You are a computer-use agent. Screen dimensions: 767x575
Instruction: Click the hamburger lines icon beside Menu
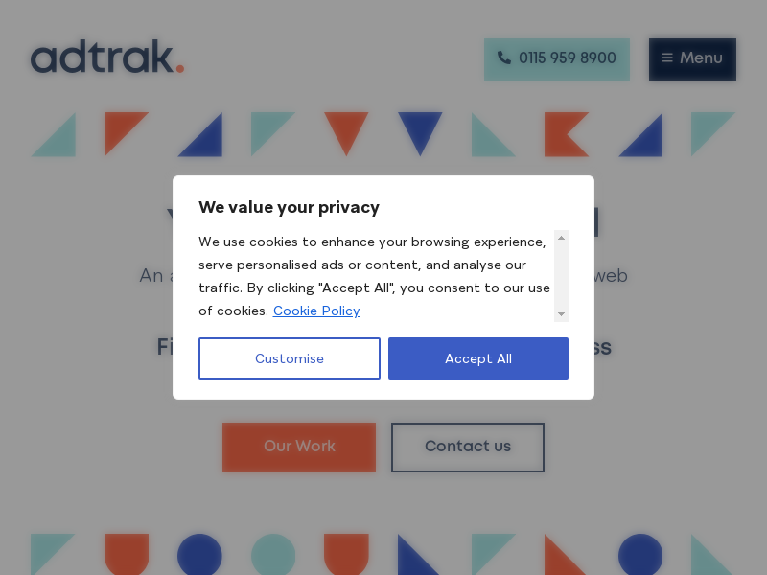coord(667,58)
